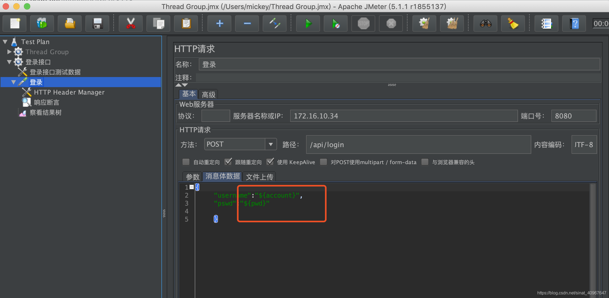Select 响应断言 assertion node

click(x=46, y=102)
